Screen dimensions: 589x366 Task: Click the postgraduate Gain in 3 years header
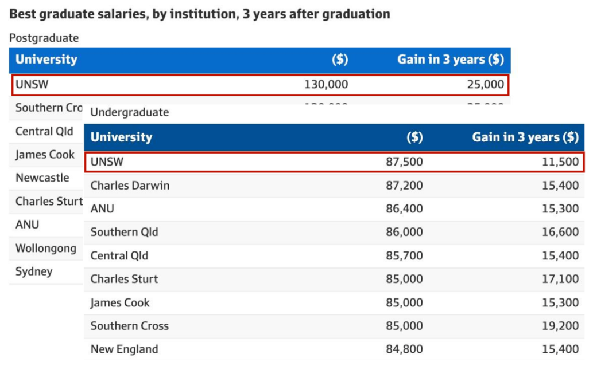451,60
